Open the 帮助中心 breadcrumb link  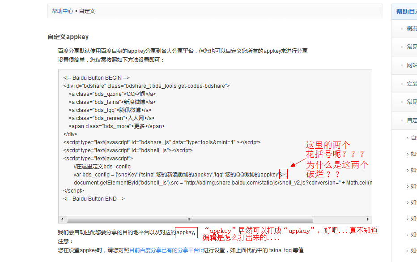click(62, 11)
